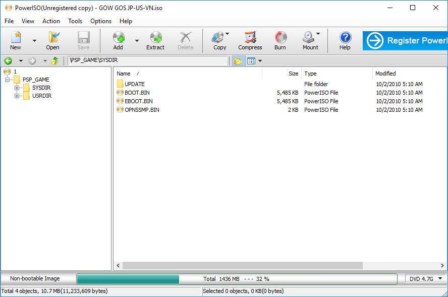Screen dimensions: 448x297
Task: Open the Copy button dropdown arrow
Action: tap(227, 34)
